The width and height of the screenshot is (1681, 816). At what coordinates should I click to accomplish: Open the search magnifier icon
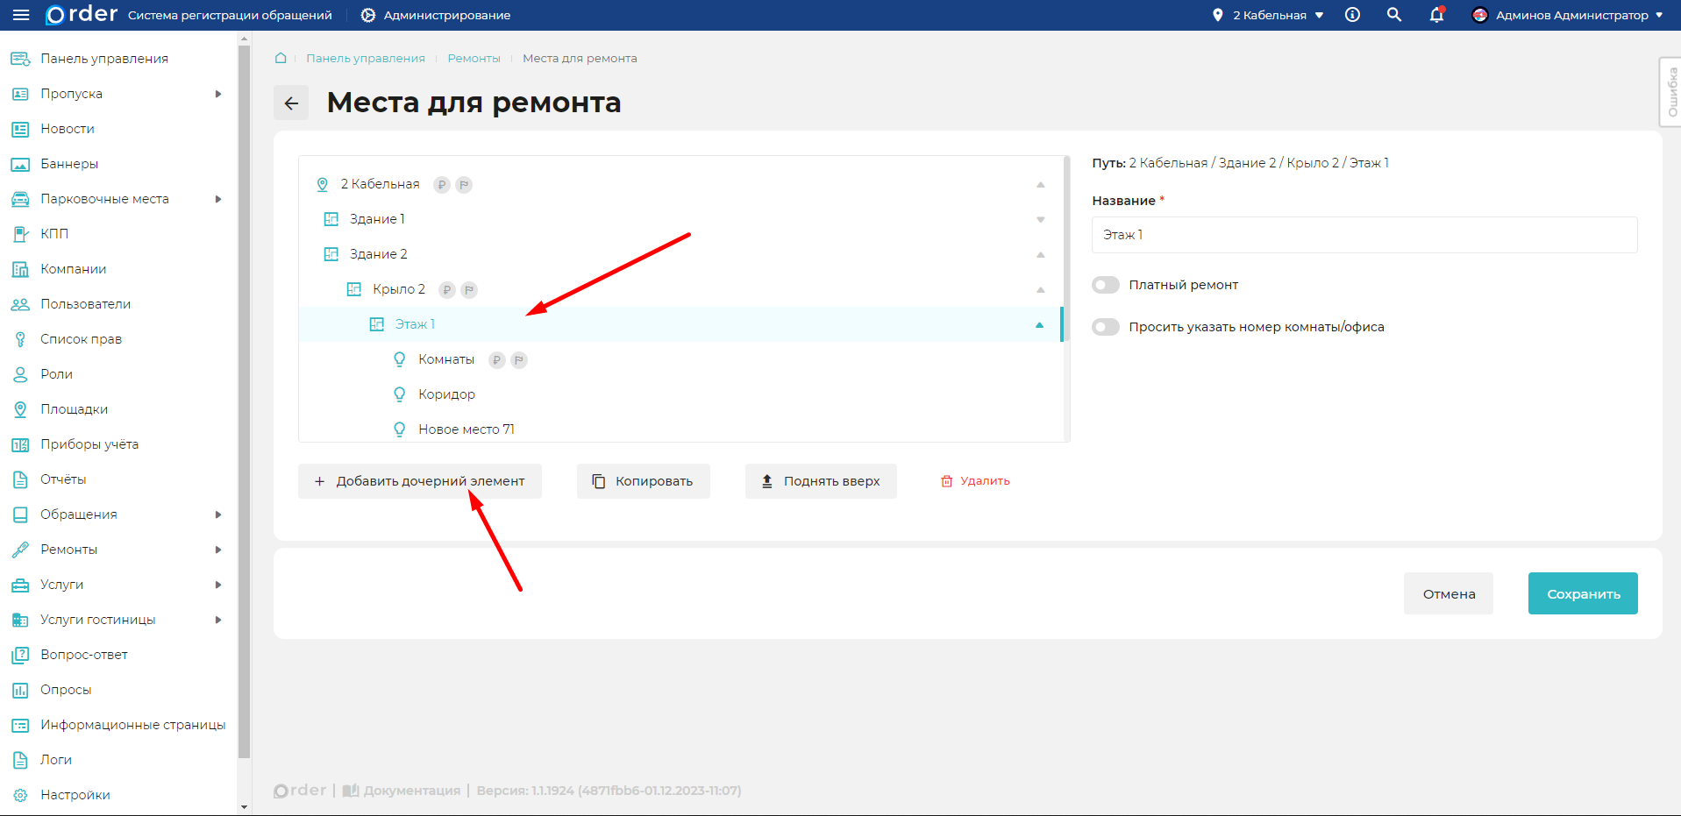pyautogui.click(x=1393, y=15)
